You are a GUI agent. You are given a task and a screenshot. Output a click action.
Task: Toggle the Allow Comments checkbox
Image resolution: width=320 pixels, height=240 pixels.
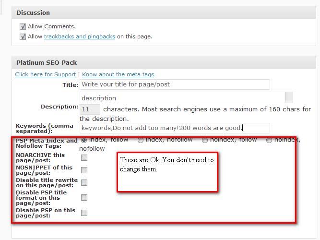tap(23, 27)
